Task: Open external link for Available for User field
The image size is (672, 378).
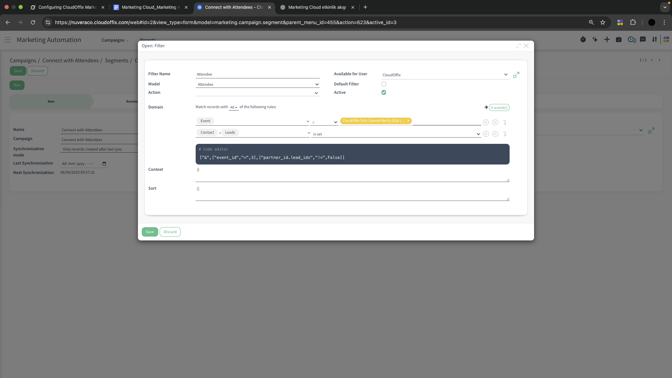Action: point(516,75)
